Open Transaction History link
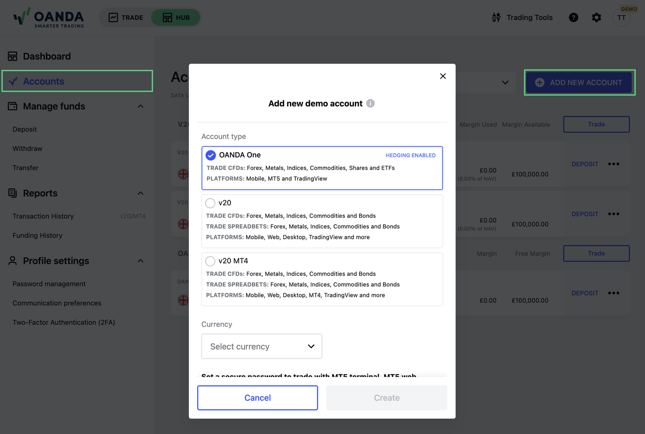 (x=43, y=216)
